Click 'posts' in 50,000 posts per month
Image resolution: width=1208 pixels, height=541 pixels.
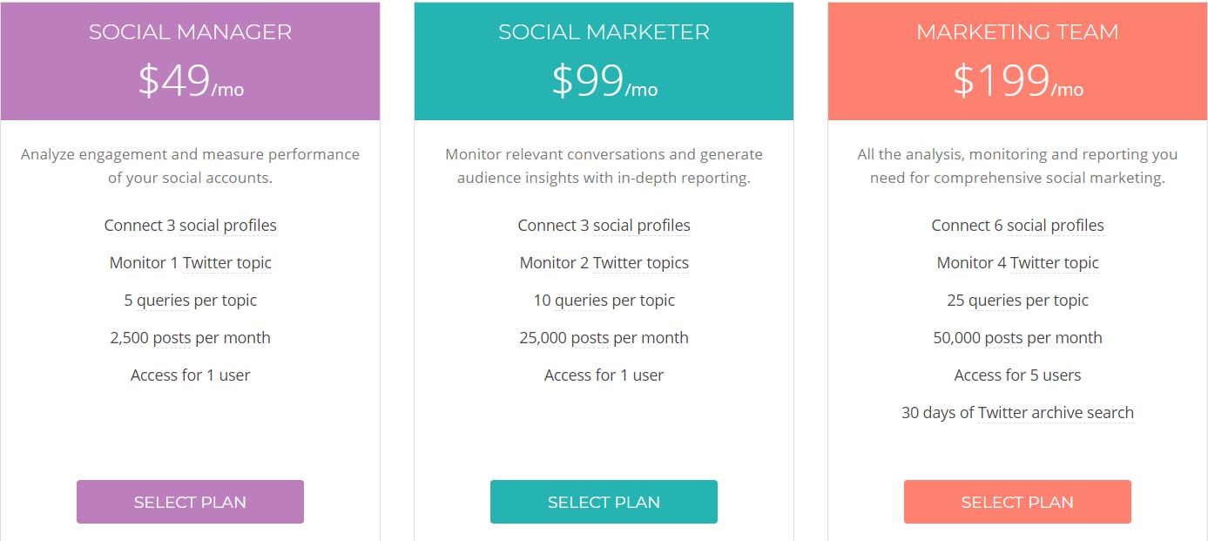coord(1003,338)
